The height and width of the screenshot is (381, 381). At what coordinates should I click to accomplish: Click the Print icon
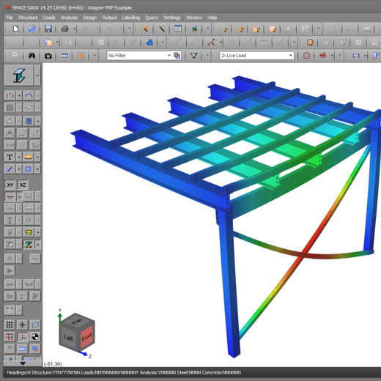pos(64,29)
